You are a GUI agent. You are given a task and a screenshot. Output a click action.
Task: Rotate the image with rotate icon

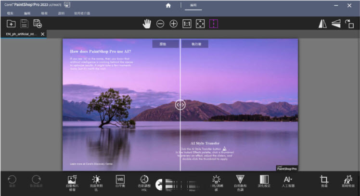tap(349, 24)
